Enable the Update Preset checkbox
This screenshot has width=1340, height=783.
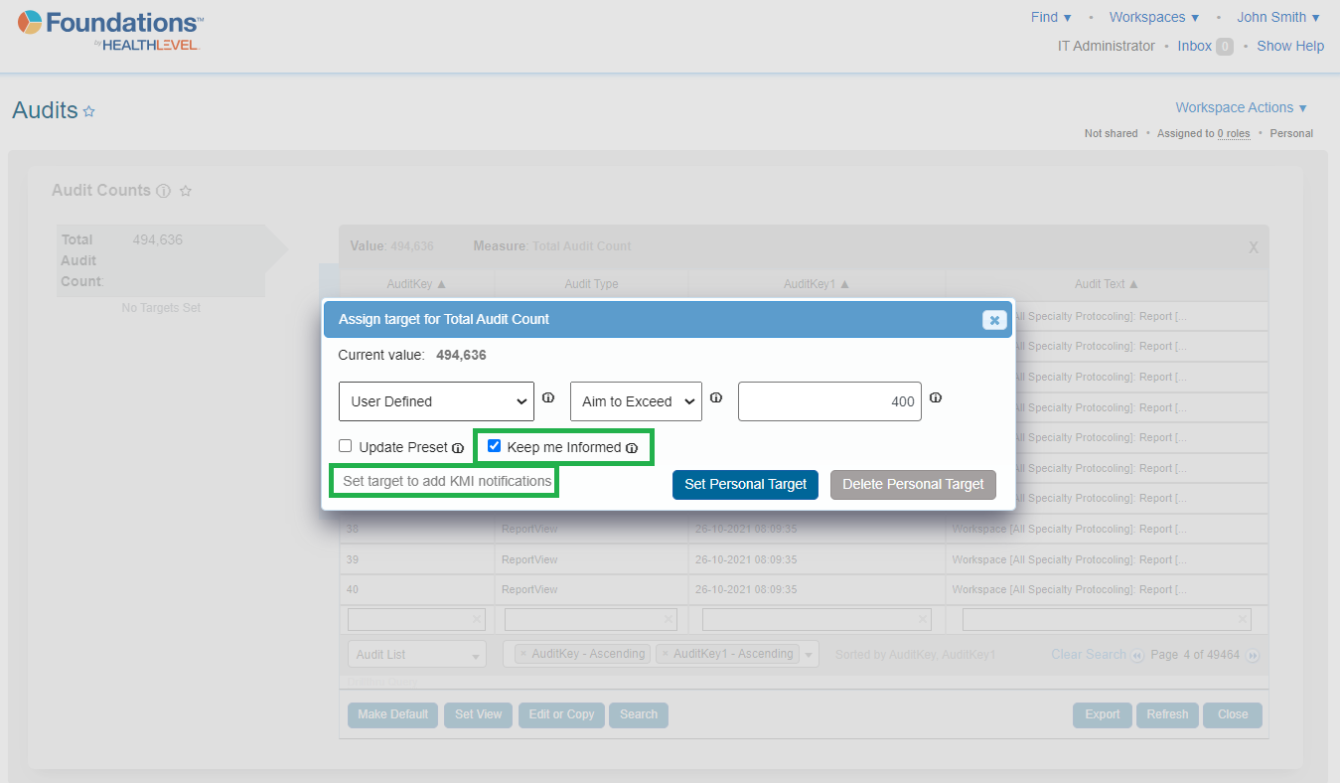(346, 446)
